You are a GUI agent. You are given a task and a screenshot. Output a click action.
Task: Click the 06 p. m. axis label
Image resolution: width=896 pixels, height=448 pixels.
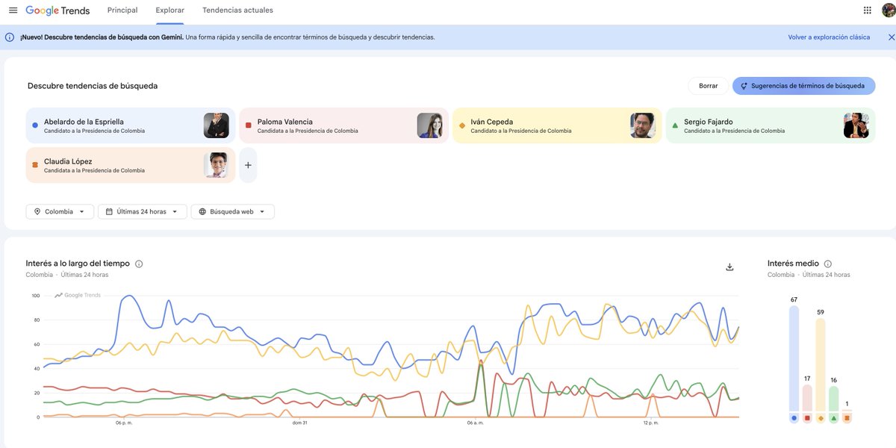pos(125,423)
